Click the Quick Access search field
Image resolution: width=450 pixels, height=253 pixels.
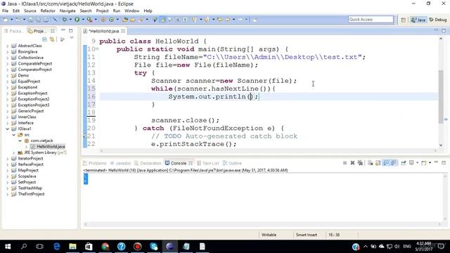coord(371,19)
